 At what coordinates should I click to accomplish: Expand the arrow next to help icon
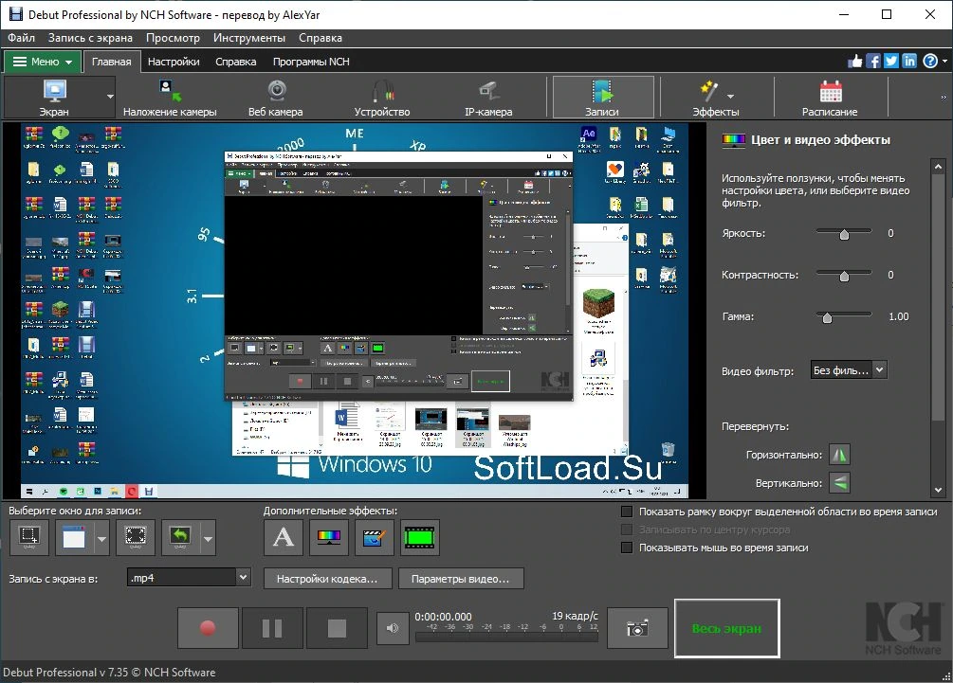point(944,62)
